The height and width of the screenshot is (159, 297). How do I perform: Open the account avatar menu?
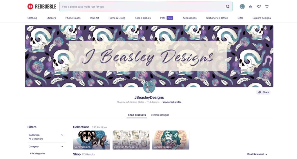tap(242, 6)
